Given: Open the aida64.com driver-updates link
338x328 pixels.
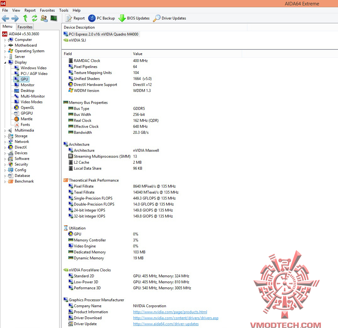Looking at the screenshot, I should tap(166, 324).
